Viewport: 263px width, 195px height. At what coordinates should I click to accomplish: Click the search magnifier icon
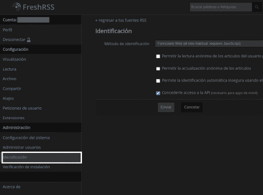pos(256,7)
